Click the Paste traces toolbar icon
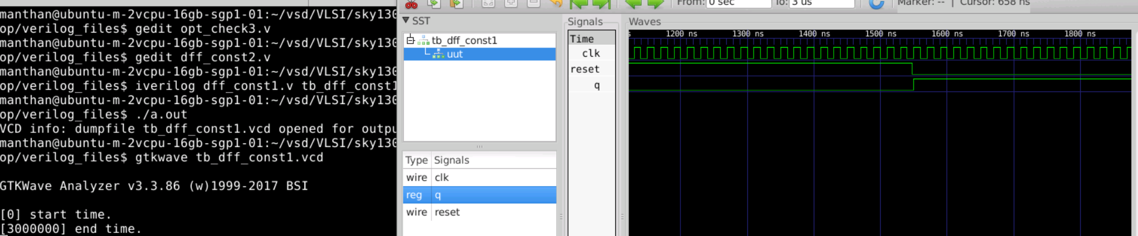 (456, 4)
